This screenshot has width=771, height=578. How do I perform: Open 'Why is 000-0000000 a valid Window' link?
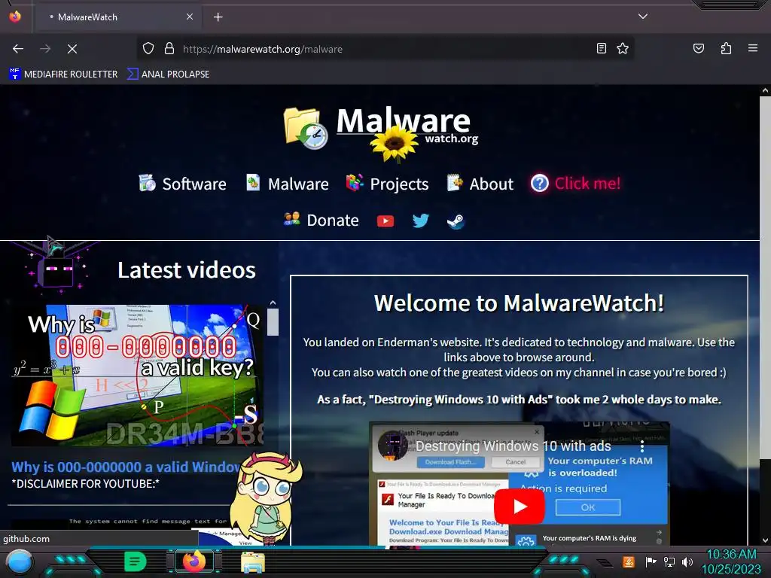coord(126,467)
